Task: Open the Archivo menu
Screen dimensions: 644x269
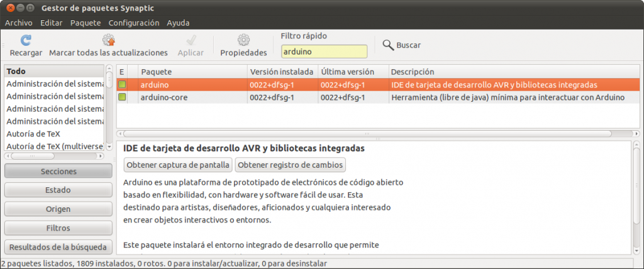Action: [18, 23]
